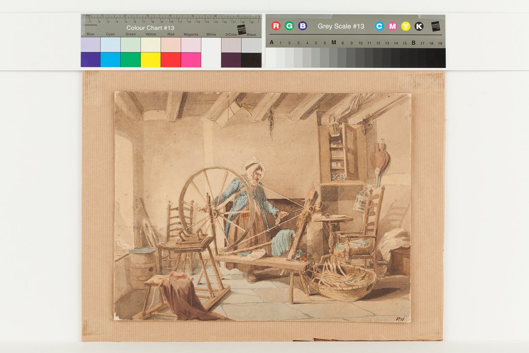Click the cyan C circle icon
Viewport: 529px width, 353px height.
click(379, 26)
